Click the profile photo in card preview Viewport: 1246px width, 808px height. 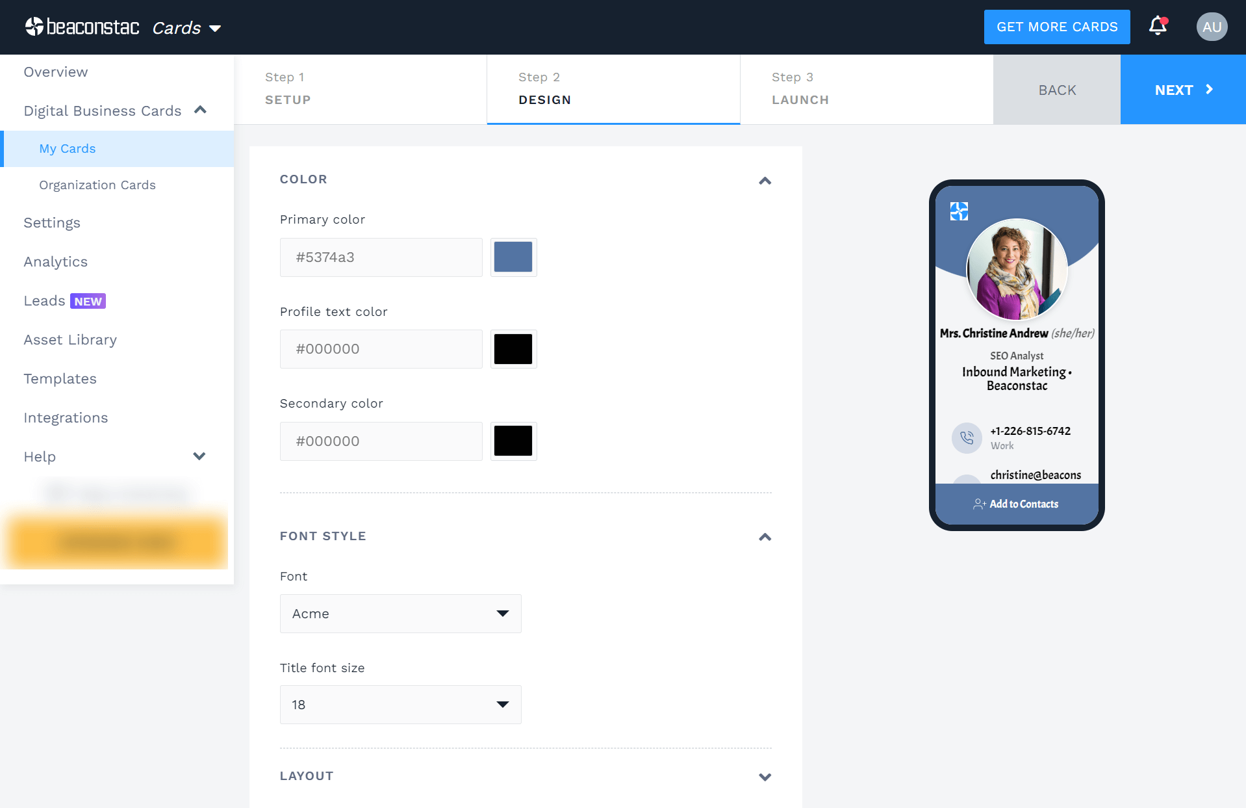(1017, 269)
